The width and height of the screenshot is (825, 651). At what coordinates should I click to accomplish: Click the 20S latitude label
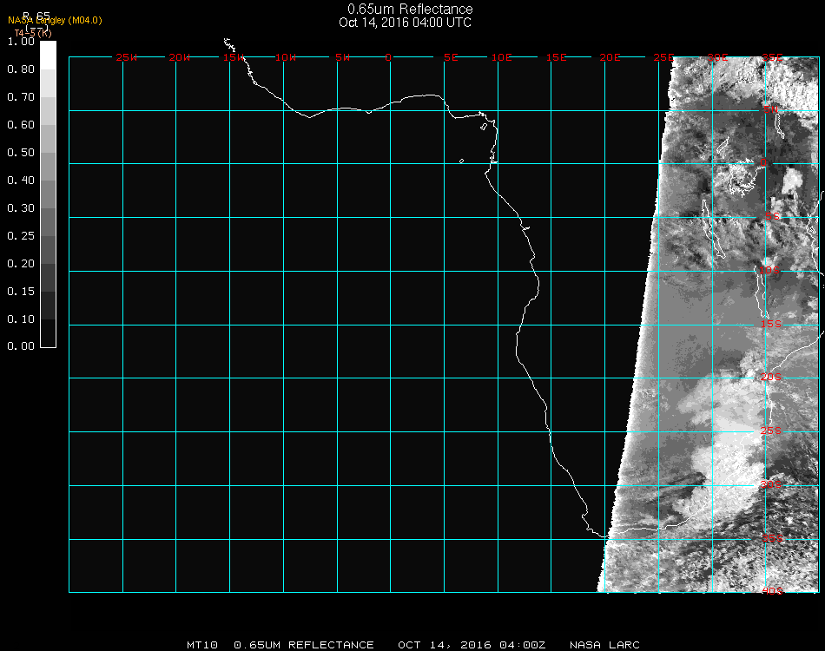771,377
